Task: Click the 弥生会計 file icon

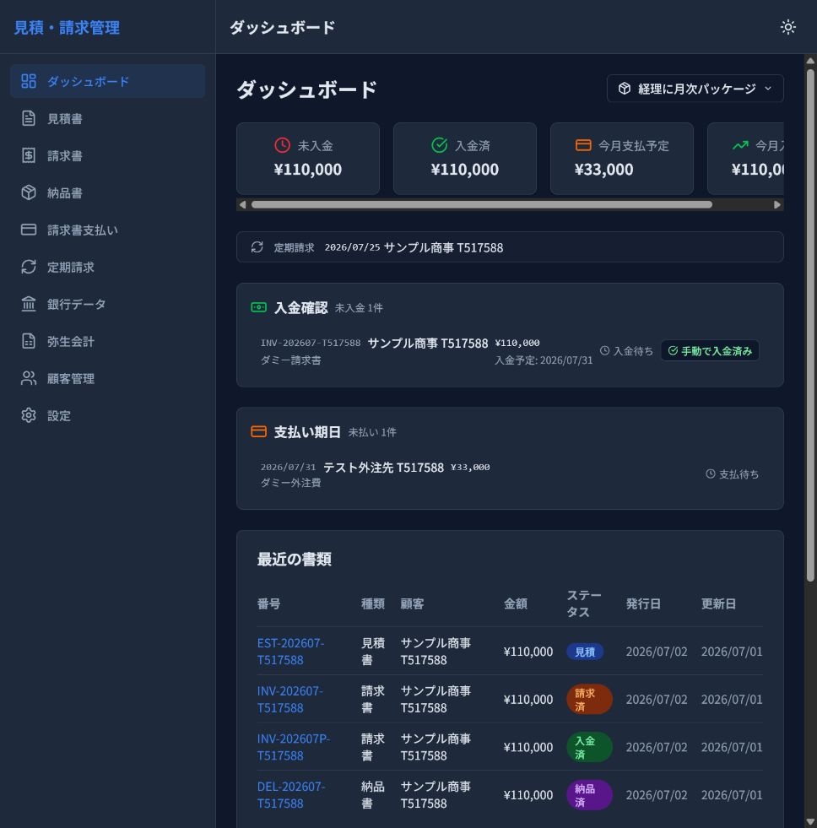Action: pos(29,341)
